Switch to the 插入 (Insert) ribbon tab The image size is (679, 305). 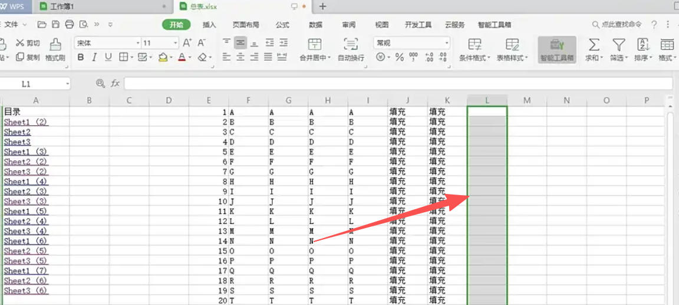click(x=209, y=25)
